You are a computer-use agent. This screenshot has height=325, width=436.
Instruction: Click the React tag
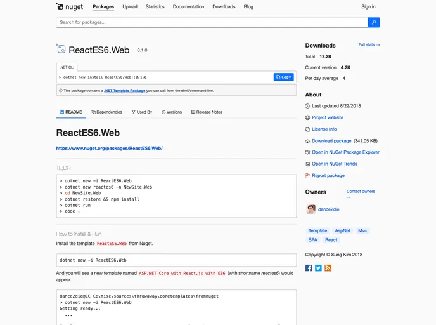point(331,240)
